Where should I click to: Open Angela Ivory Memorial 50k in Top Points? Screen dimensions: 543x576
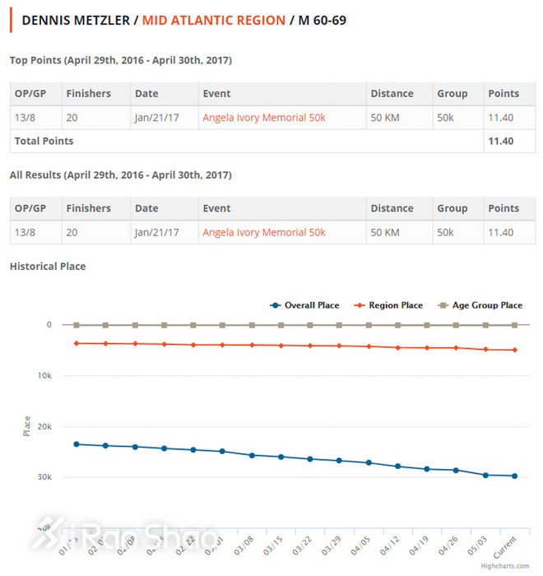tap(263, 118)
